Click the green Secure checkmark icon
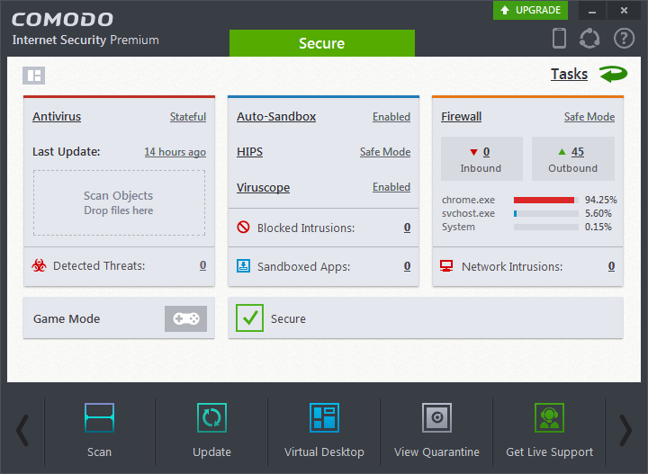Screen dimensions: 648x474 (249, 317)
